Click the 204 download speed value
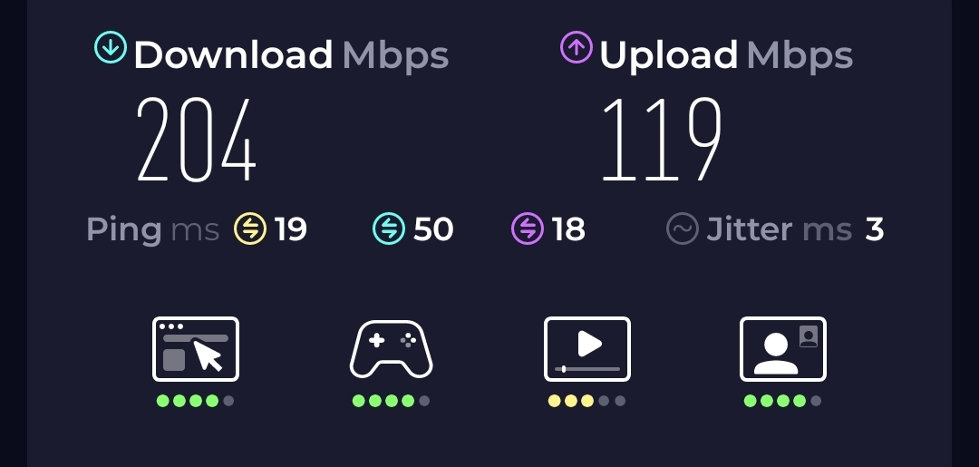This screenshot has width=979, height=467. click(x=197, y=140)
